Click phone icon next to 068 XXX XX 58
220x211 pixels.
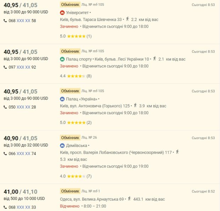[x=5, y=21]
